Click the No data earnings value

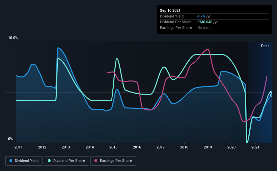pyautogui.click(x=204, y=28)
